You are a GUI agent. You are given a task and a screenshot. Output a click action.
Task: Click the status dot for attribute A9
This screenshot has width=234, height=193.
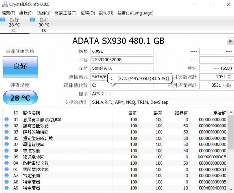(6, 188)
